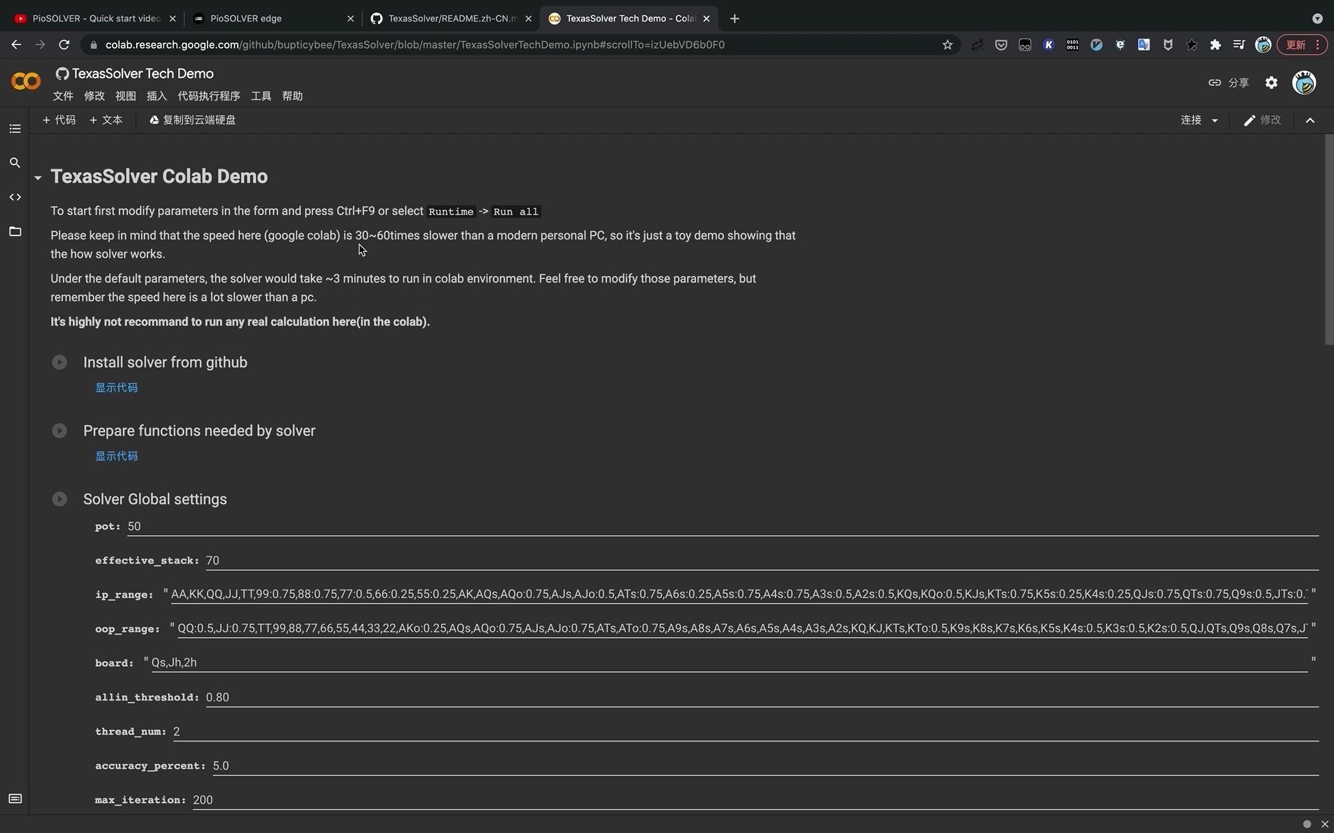Click the Pocket extension icon

[x=1001, y=44]
